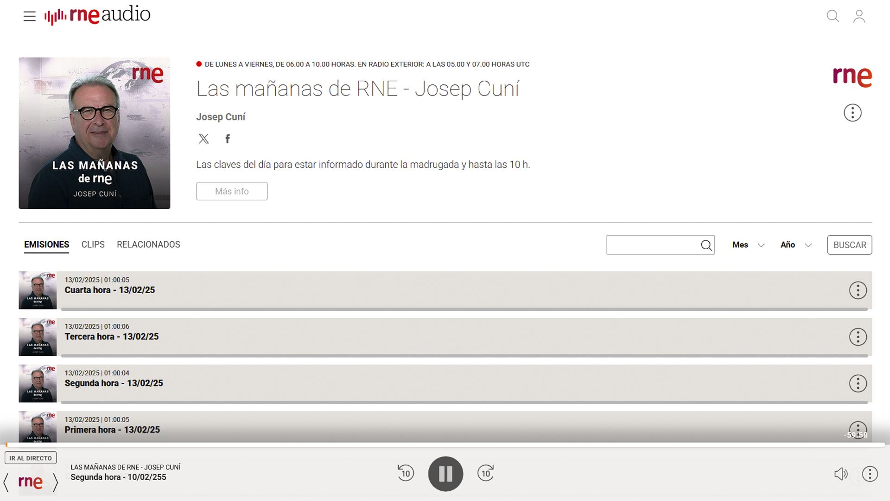
Task: Click the program title Las mañanas de RNE
Action: pos(357,89)
